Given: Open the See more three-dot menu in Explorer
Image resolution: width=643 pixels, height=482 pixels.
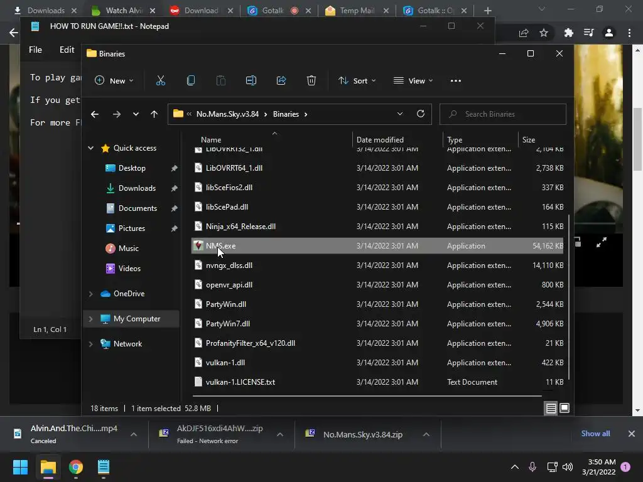Looking at the screenshot, I should [456, 81].
